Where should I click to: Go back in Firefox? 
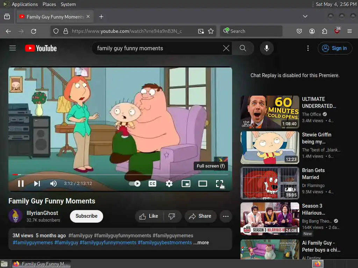coord(8,31)
